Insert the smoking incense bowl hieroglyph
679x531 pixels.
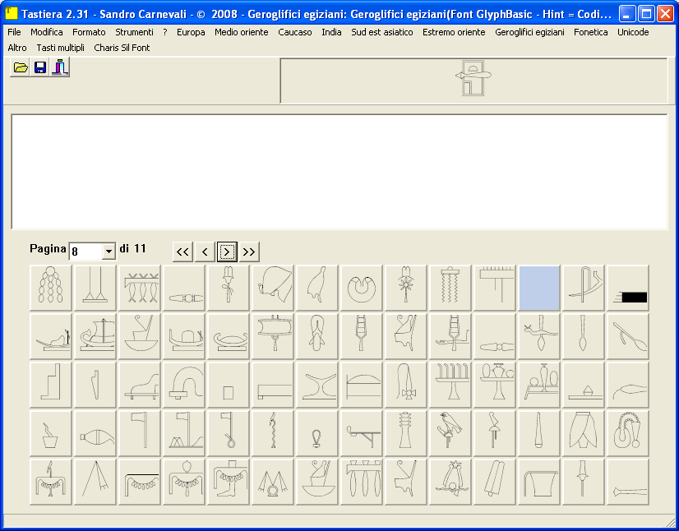(x=51, y=433)
